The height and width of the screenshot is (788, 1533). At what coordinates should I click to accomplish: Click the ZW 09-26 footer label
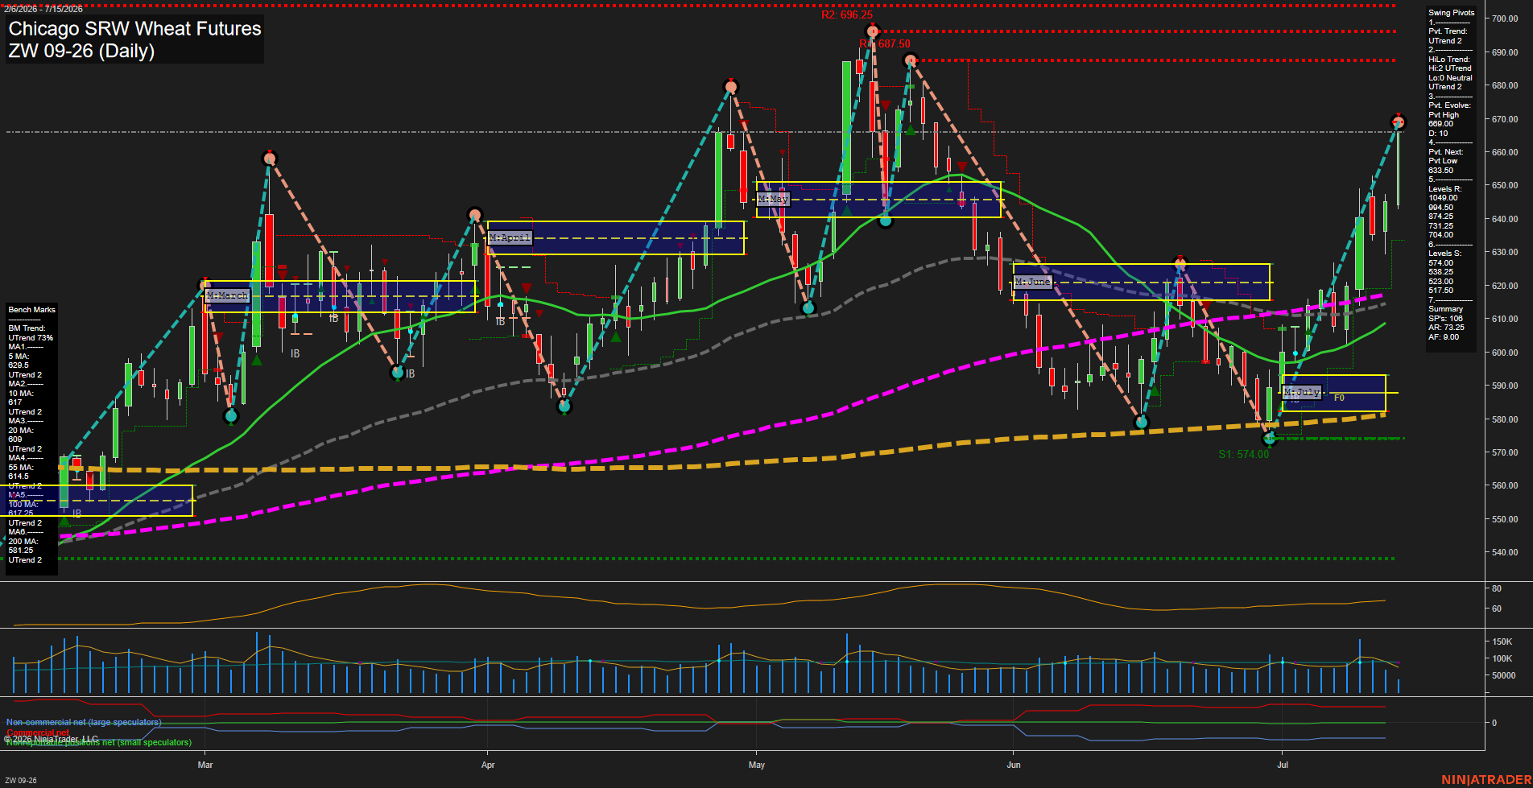[x=21, y=780]
